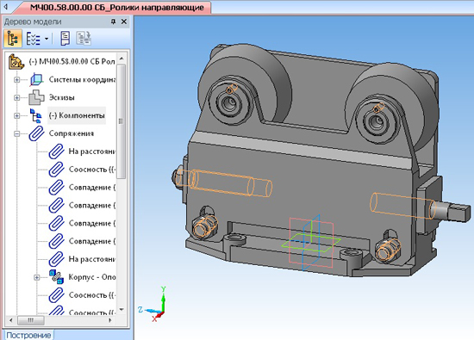Image resolution: width=474 pixels, height=340 pixels.
Task: Collapse the Сопряжения node
Action: 17,133
